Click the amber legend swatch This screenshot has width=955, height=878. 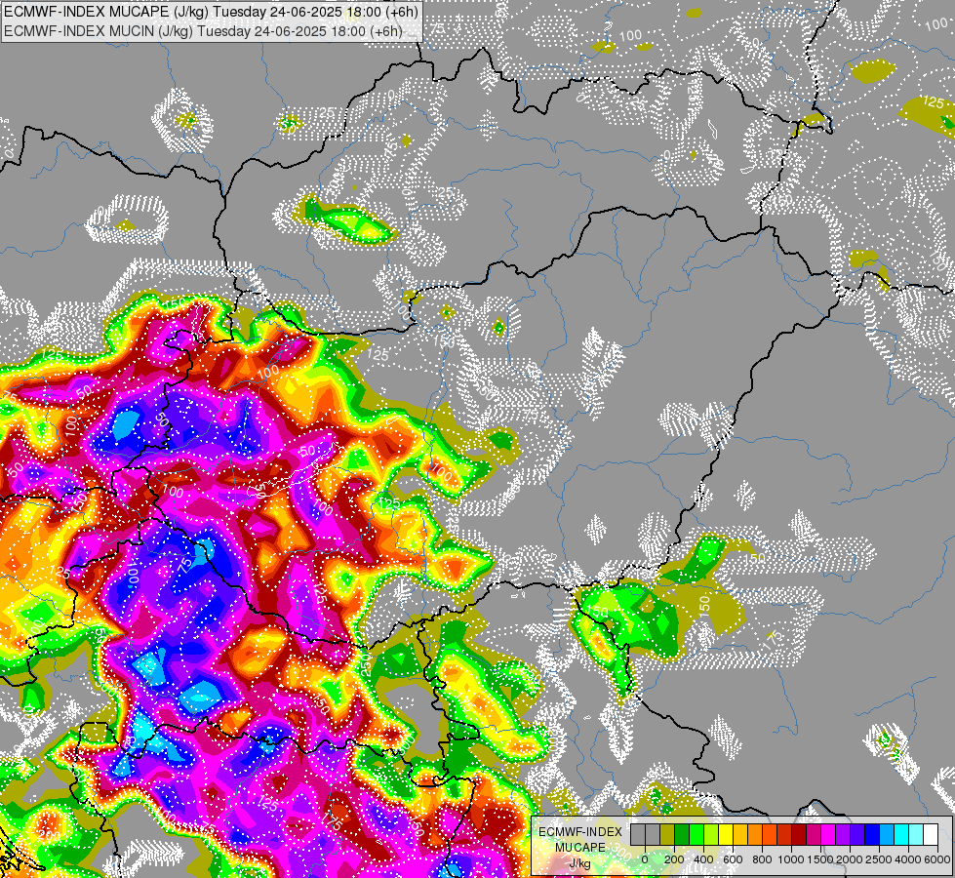tap(740, 835)
